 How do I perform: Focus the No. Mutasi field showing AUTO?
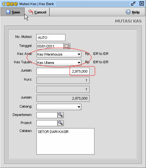coord(51,38)
